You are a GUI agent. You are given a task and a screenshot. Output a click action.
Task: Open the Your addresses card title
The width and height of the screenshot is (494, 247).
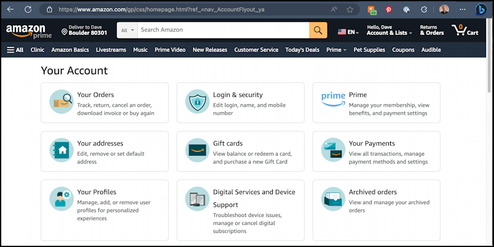pyautogui.click(x=100, y=143)
